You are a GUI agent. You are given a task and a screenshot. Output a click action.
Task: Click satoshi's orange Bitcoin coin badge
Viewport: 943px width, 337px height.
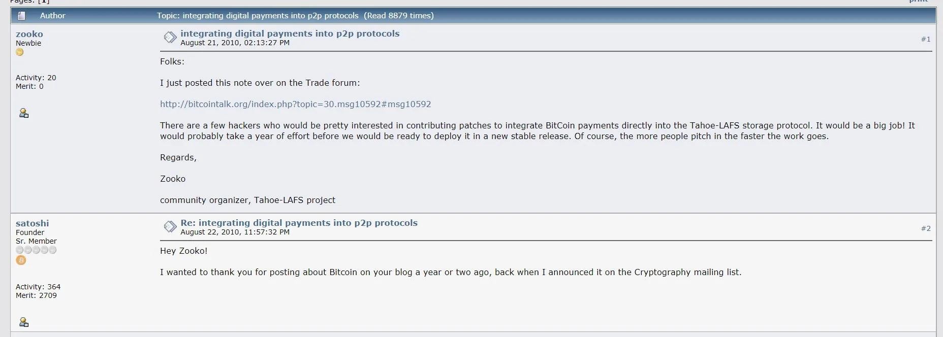(21, 260)
